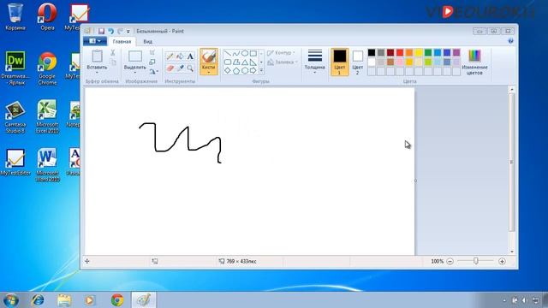This screenshot has width=548, height=308.
Task: Expand the shapes gallery More arrow
Action: (261, 70)
